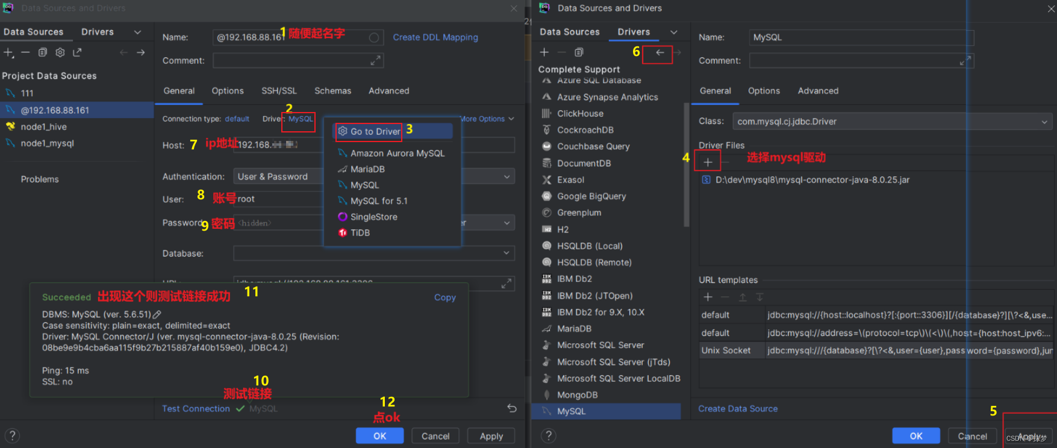Image resolution: width=1057 pixels, height=448 pixels.
Task: Click OK in the left window
Action: click(379, 436)
